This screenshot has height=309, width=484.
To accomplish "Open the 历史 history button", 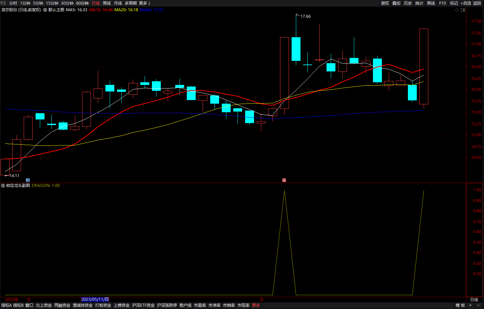I will pos(408,3).
